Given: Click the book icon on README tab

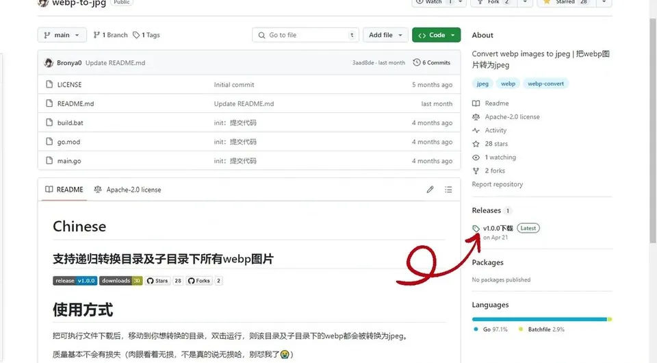Looking at the screenshot, I should [49, 190].
